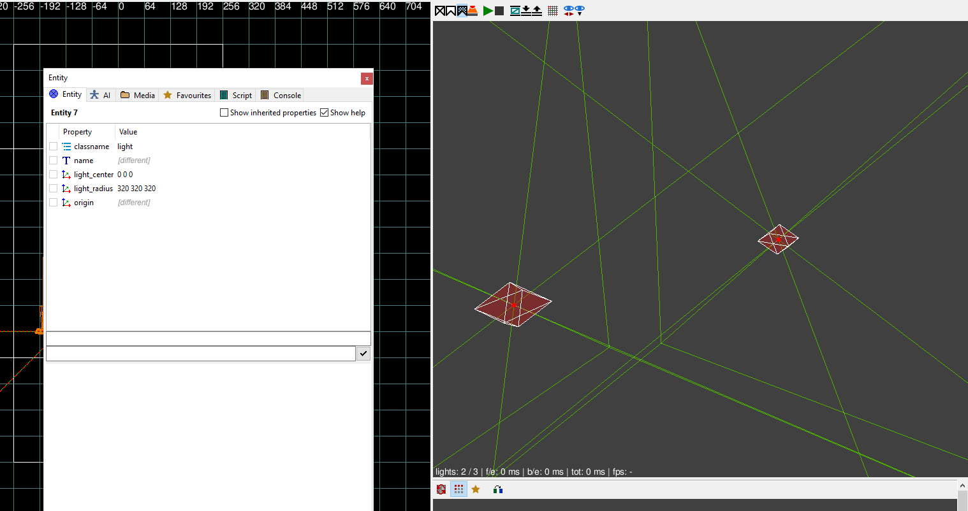The image size is (968, 511).
Task: Tick the checkbox beside light_radius property
Action: [x=54, y=189]
